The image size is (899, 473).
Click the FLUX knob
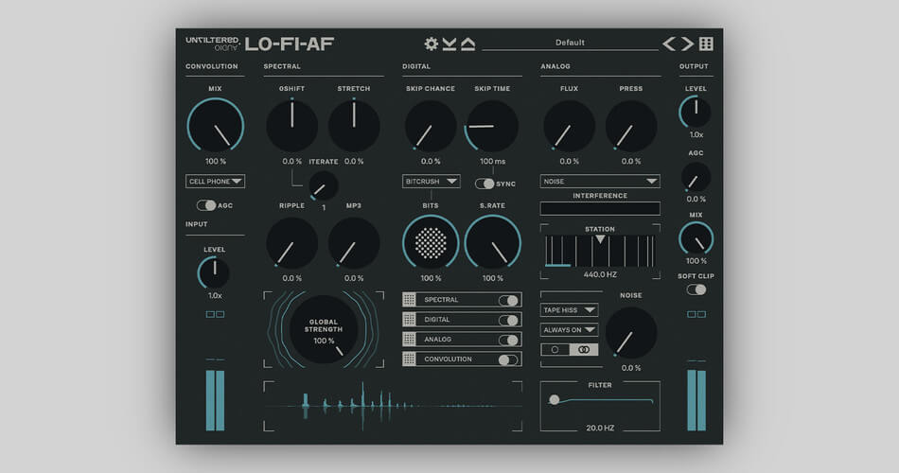pyautogui.click(x=570, y=126)
